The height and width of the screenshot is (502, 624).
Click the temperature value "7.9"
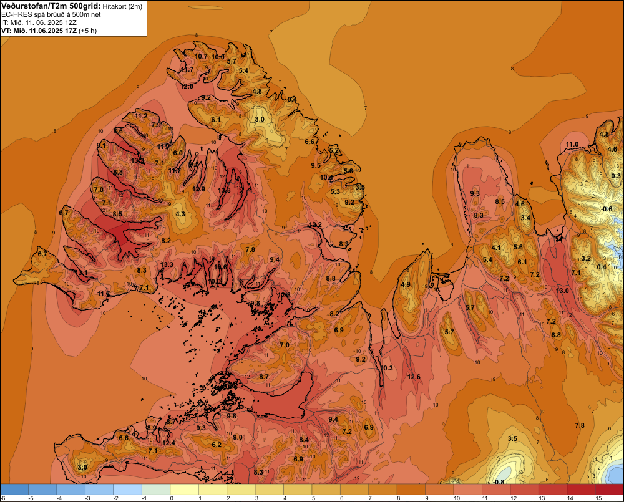[156, 125]
